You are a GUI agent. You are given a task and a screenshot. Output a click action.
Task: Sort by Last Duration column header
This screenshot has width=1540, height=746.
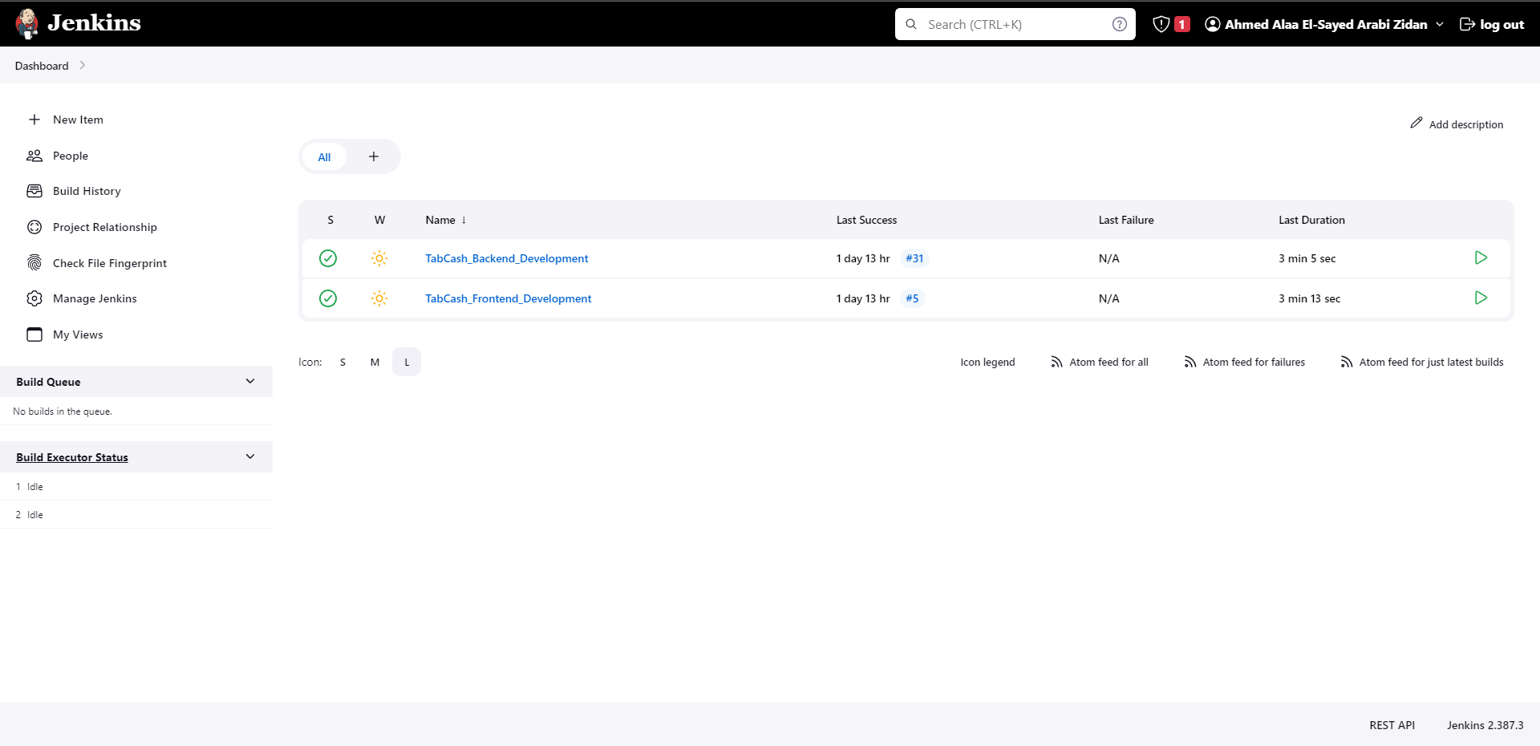coord(1311,220)
